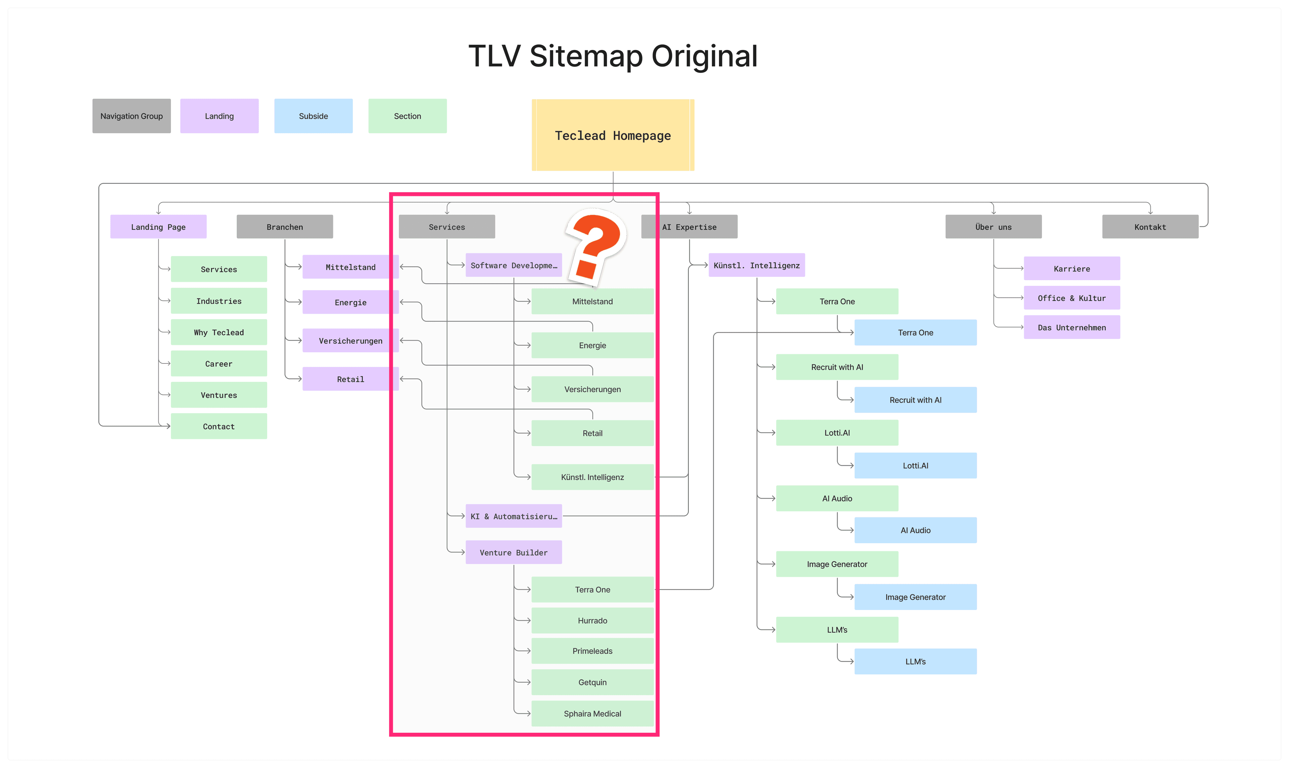Image resolution: width=1289 pixels, height=768 pixels.
Task: Click the Why Teclead section box
Action: 219,332
